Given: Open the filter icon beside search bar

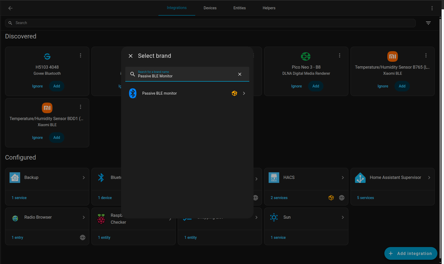Looking at the screenshot, I should tap(428, 23).
